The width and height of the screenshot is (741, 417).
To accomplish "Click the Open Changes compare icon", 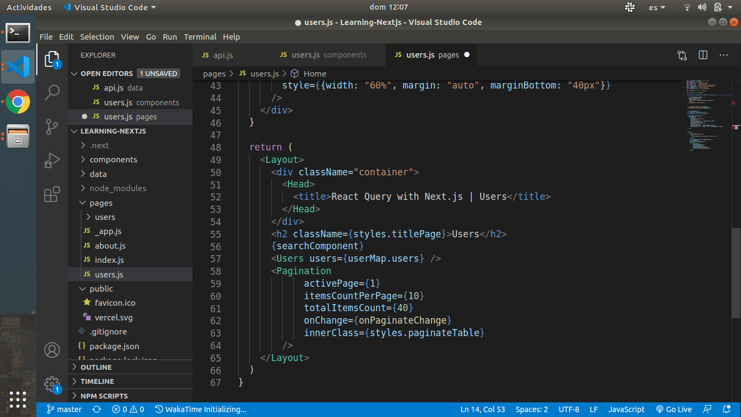I will [682, 55].
